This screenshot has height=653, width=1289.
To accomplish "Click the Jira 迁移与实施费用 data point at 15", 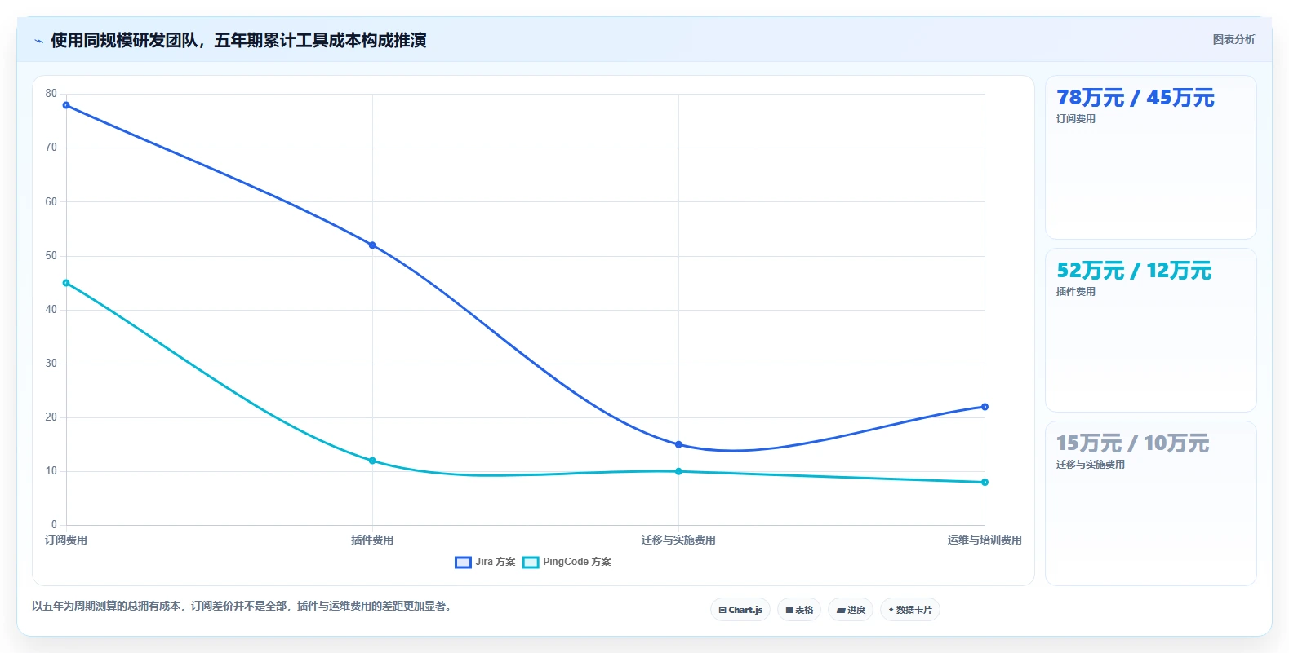I will click(x=678, y=444).
